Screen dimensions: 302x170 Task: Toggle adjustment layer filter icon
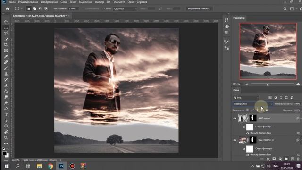coord(276,98)
